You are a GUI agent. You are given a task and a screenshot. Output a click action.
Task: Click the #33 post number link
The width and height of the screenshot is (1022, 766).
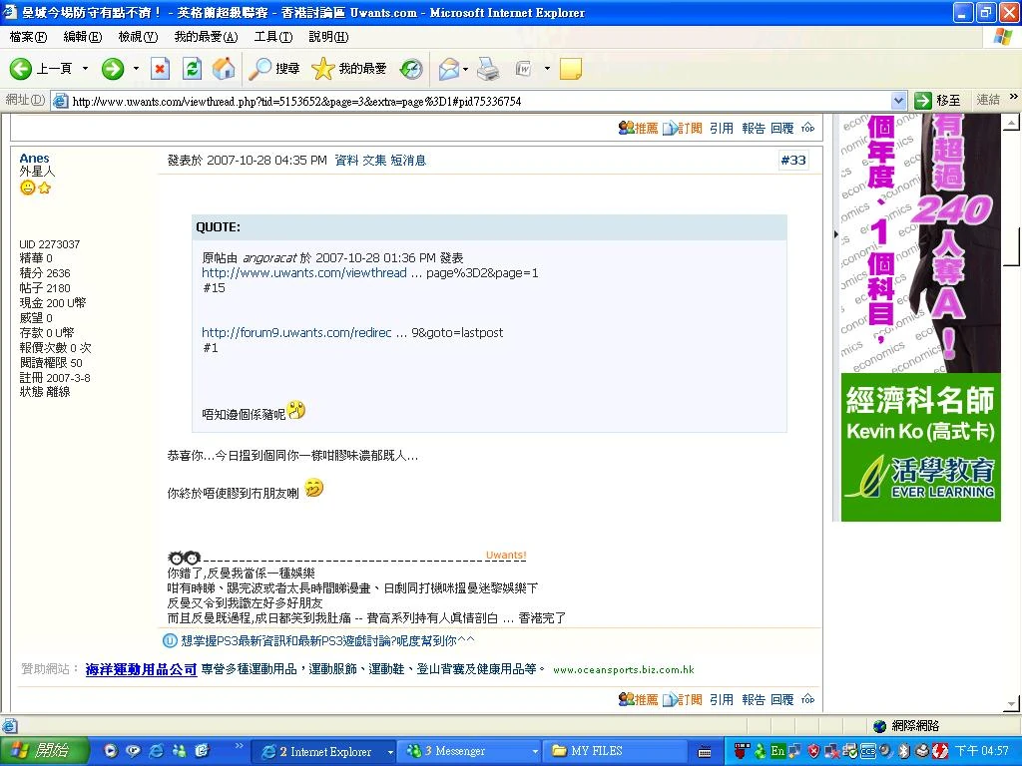click(x=793, y=161)
